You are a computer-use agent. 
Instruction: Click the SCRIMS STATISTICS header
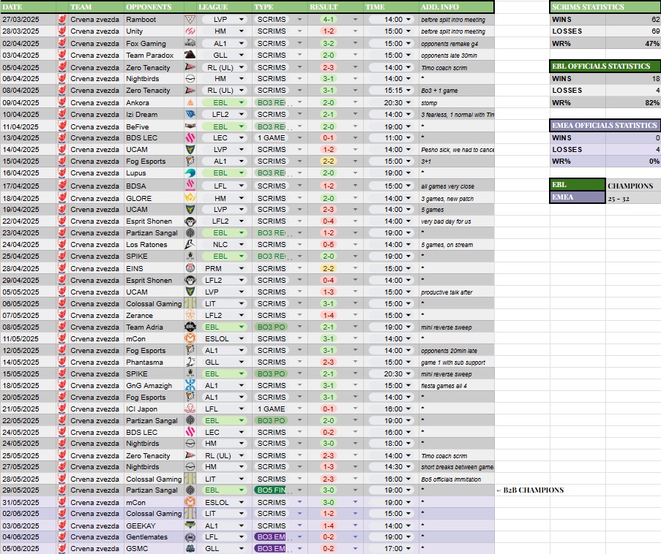point(605,7)
